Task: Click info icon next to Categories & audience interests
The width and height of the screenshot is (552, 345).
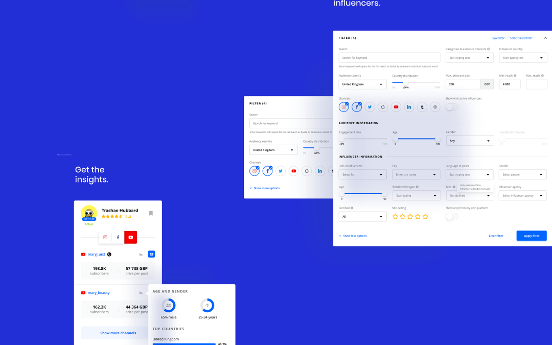Action: (488, 49)
